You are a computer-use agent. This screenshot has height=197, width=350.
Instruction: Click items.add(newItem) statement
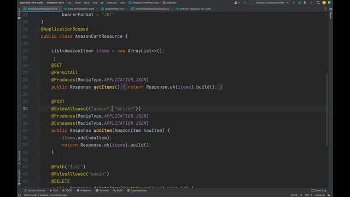[x=87, y=138]
